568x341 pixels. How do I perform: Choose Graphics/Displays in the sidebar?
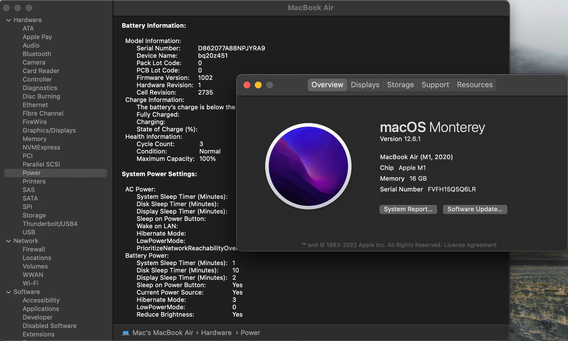[x=49, y=130]
